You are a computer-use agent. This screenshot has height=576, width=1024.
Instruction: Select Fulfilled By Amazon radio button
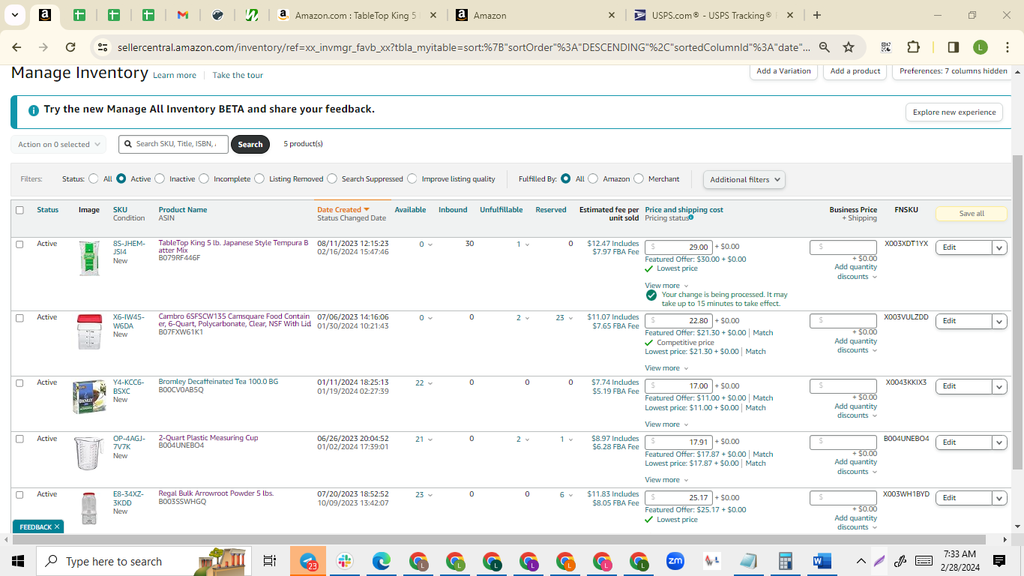point(593,179)
